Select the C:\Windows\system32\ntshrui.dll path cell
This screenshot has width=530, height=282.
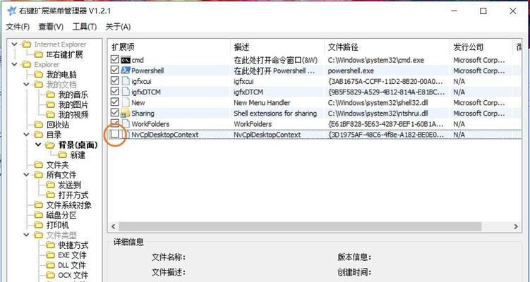378,113
